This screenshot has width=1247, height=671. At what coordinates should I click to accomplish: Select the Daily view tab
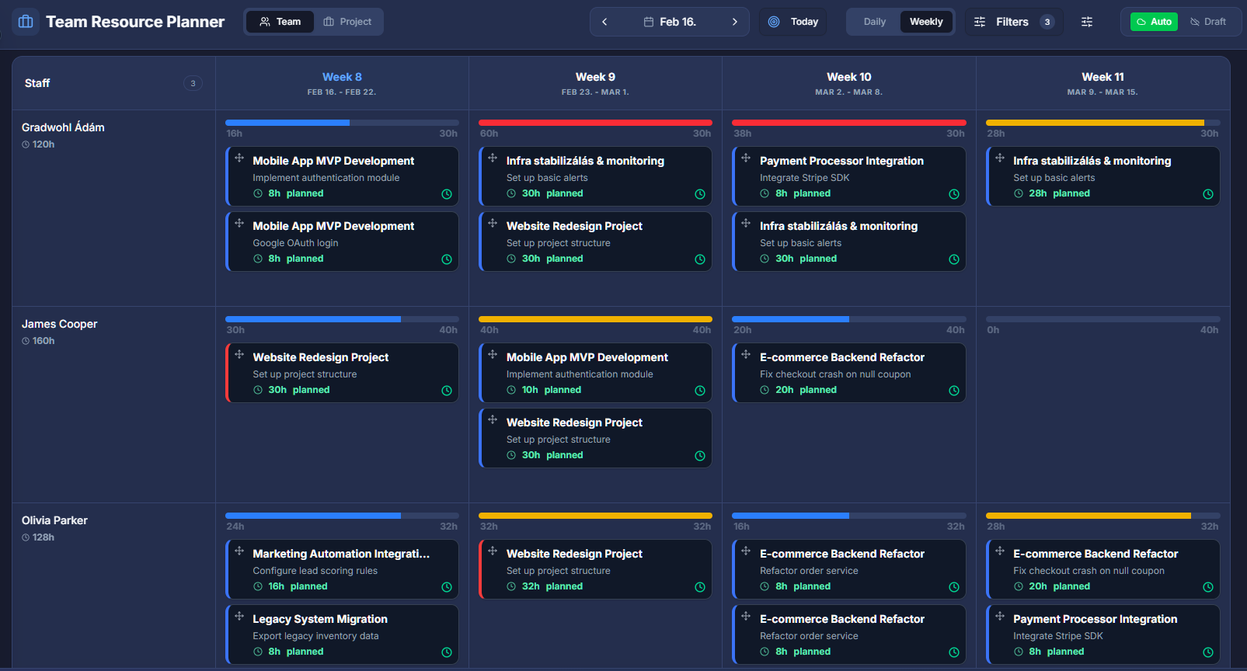click(x=874, y=22)
